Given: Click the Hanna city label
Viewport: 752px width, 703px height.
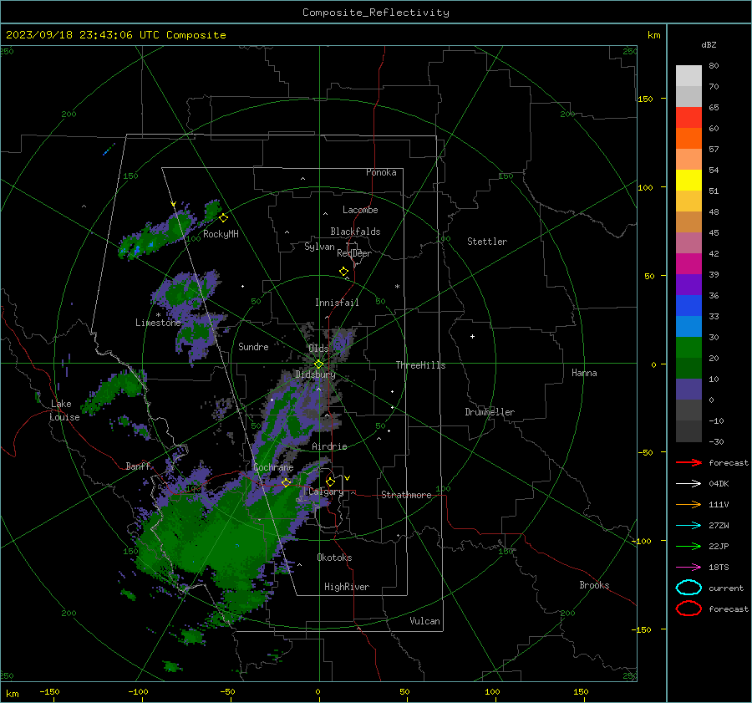Looking at the screenshot, I should coord(584,373).
